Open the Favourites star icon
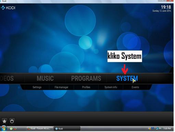 (4, 121)
